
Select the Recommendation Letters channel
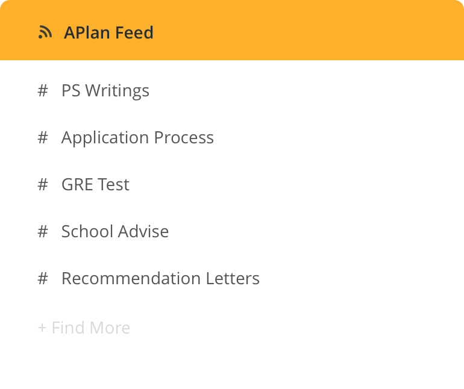(160, 279)
